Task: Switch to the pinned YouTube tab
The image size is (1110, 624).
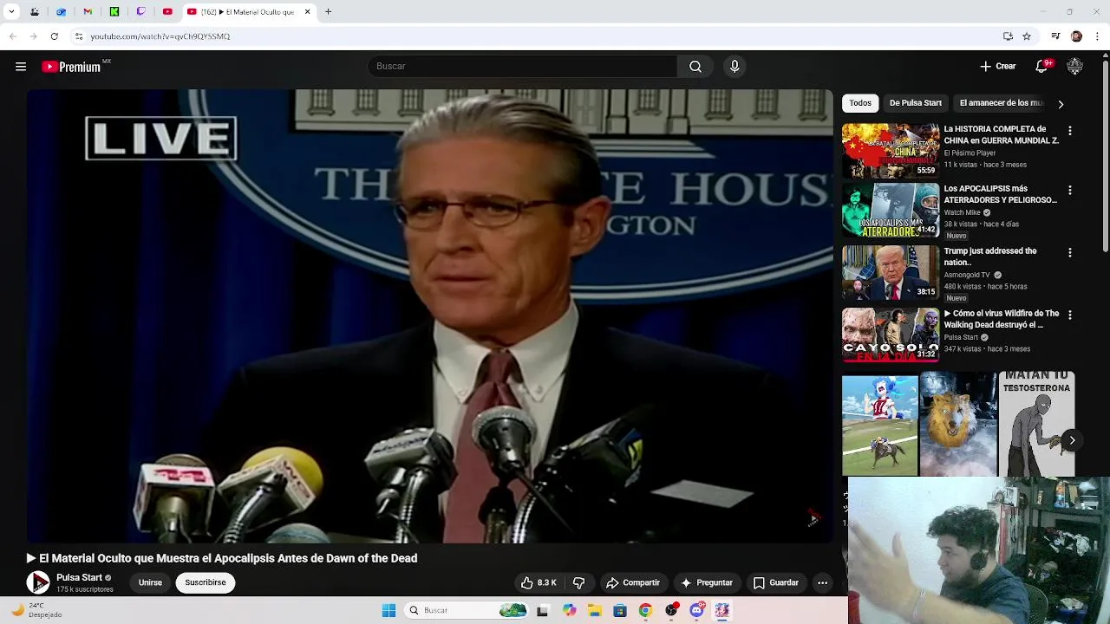Action: click(x=167, y=12)
